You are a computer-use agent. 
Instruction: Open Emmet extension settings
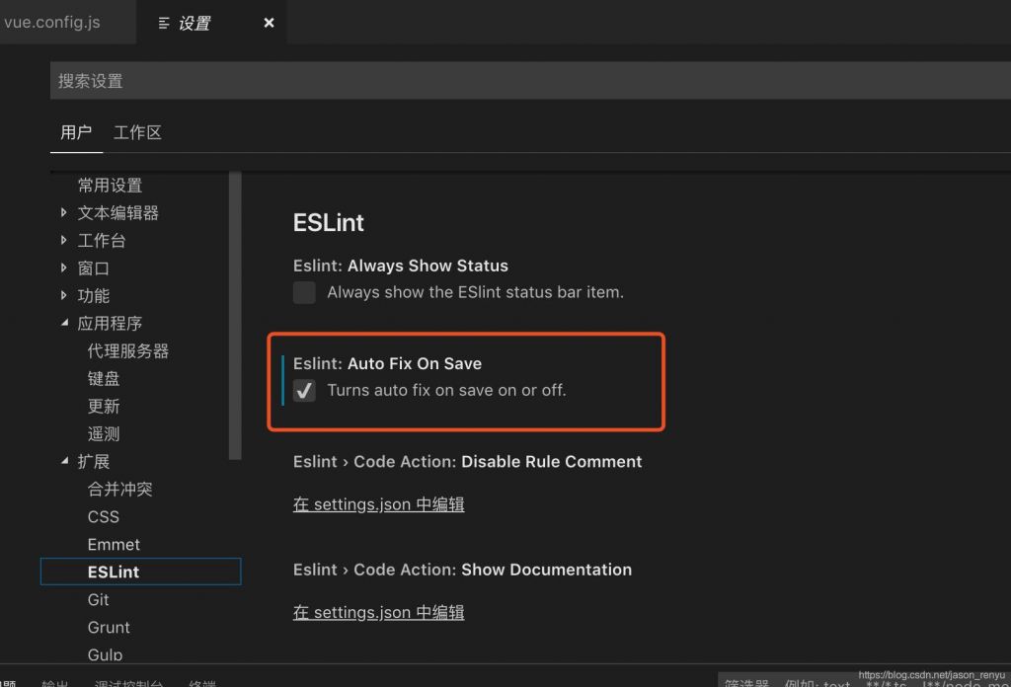pyautogui.click(x=114, y=545)
